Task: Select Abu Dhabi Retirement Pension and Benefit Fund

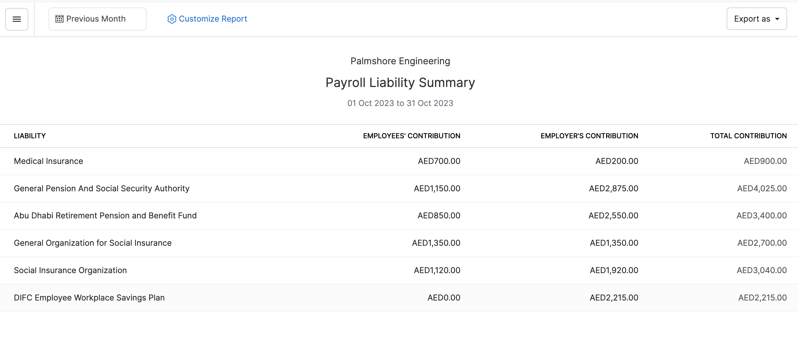Action: pos(105,216)
